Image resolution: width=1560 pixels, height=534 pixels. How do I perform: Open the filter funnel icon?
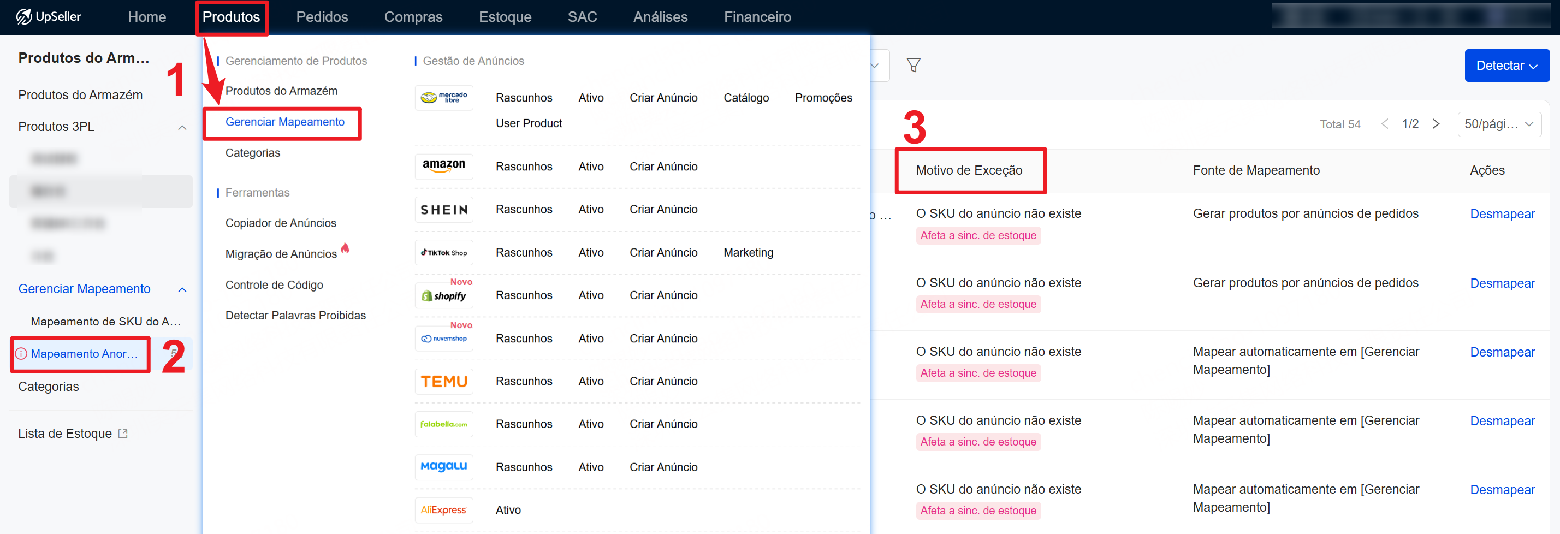[x=913, y=66]
